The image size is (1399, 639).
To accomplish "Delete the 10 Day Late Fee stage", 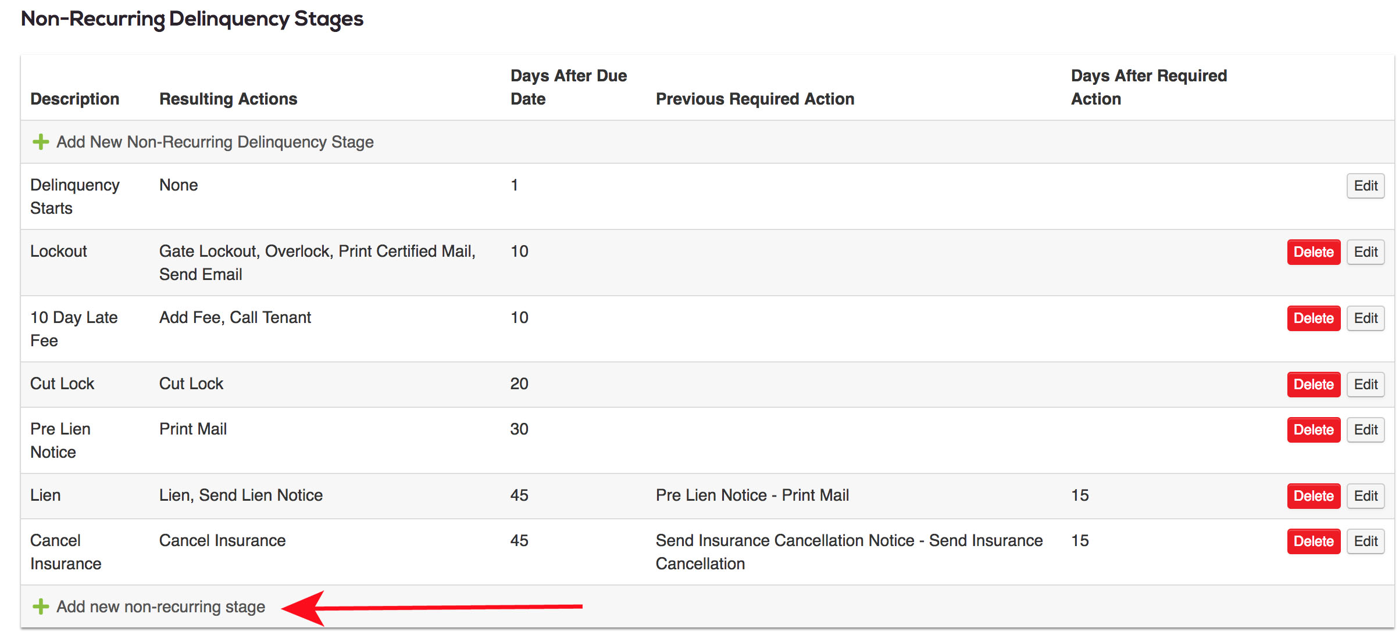I will (1314, 318).
